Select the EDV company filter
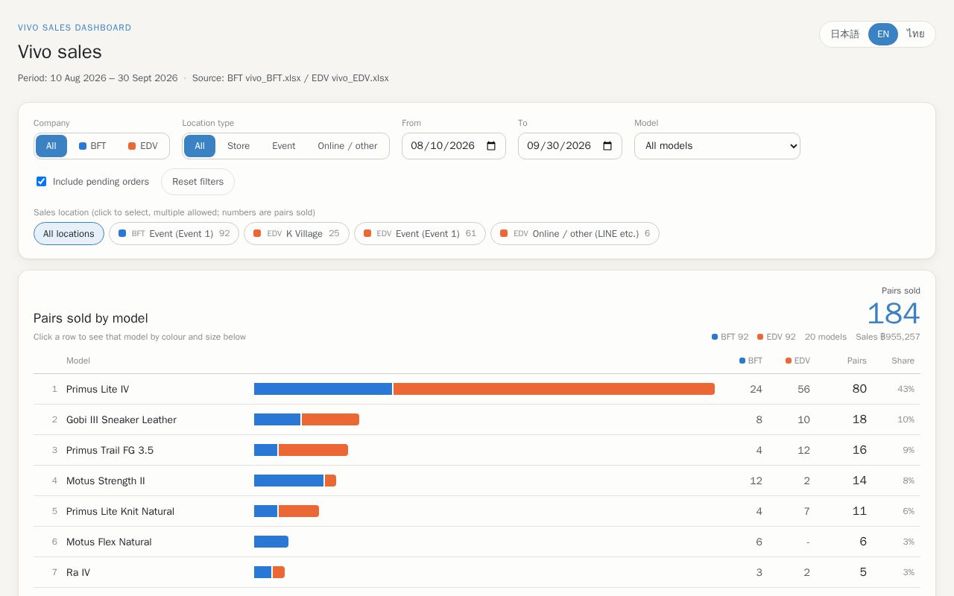Screen dimensions: 954x596 [x=142, y=146]
